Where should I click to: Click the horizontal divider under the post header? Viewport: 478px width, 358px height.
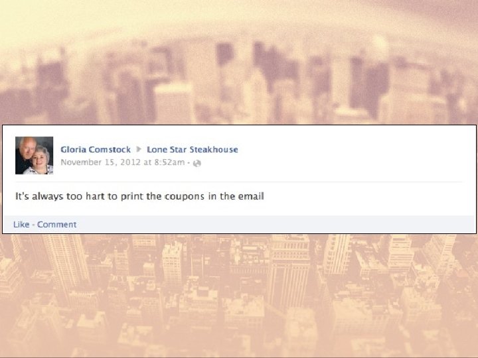point(239,182)
